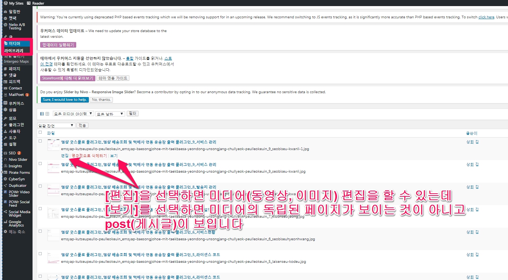Open the 모든 미디어 아이템 dropdown
The height and width of the screenshot is (280, 508).
(74, 114)
